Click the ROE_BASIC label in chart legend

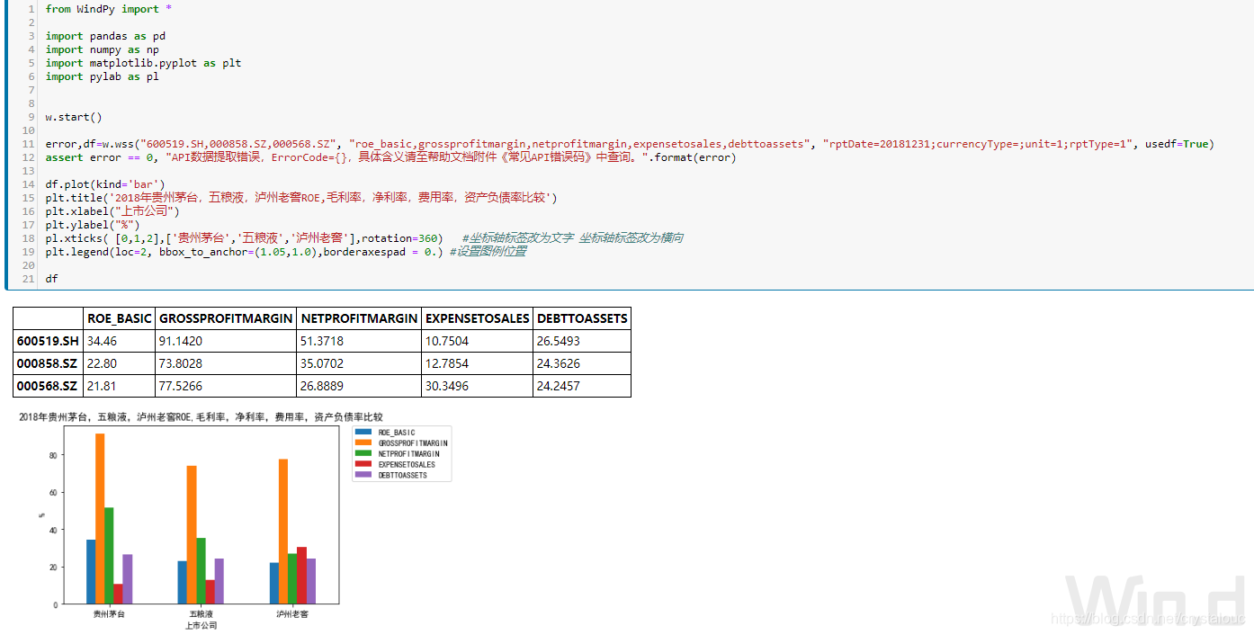click(397, 433)
